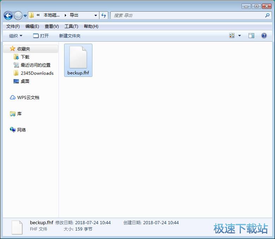The height and width of the screenshot is (239, 275).
Task: Select the 本地磁... breadcrumb segment
Action: pyautogui.click(x=51, y=15)
